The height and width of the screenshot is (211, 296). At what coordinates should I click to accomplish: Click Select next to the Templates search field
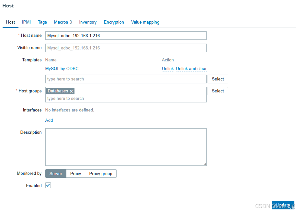pyautogui.click(x=218, y=79)
